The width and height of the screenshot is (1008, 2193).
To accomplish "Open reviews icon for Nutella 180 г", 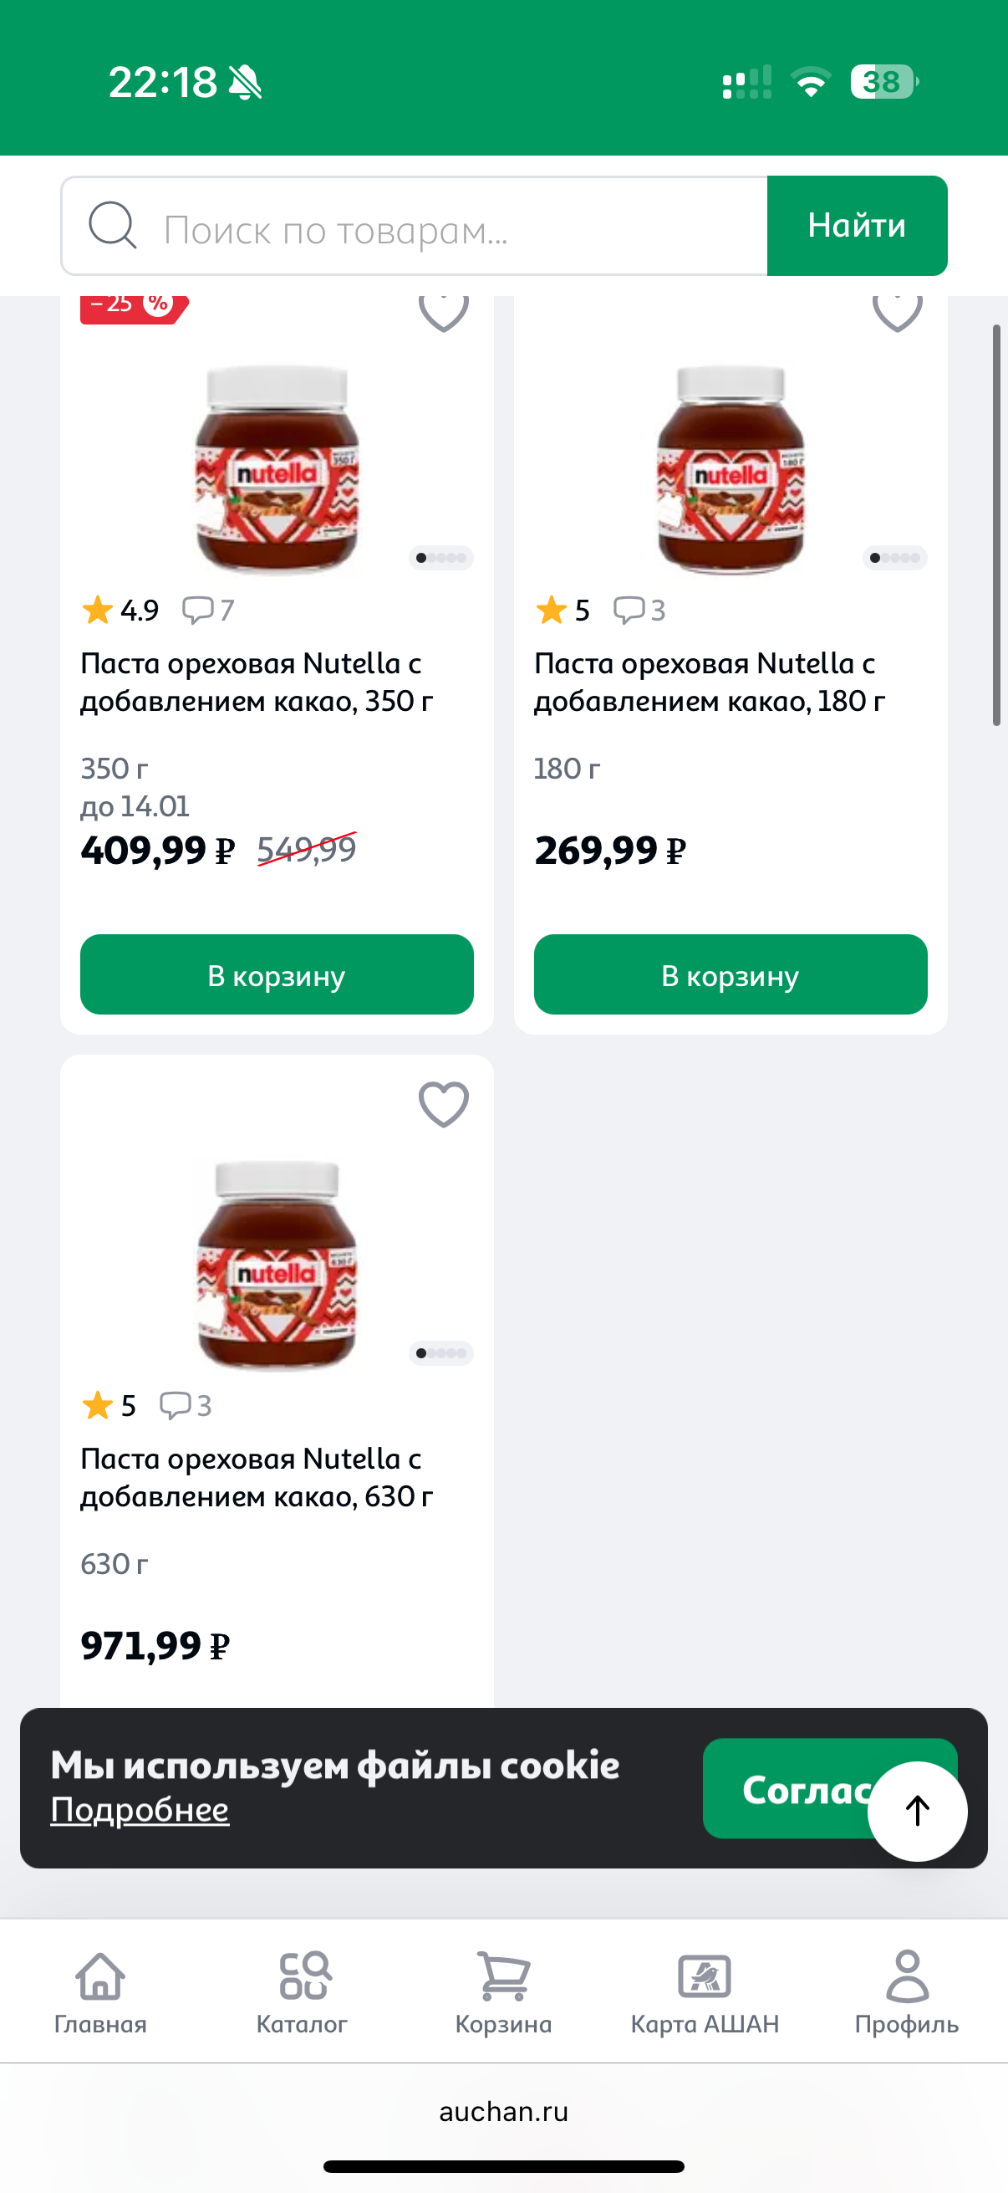I will [x=629, y=610].
